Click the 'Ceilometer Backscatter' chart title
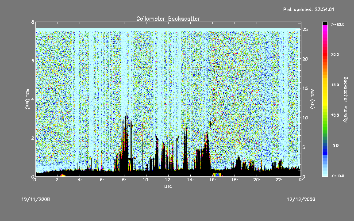Image resolution: width=354 pixels, height=221 pixels. (168, 19)
